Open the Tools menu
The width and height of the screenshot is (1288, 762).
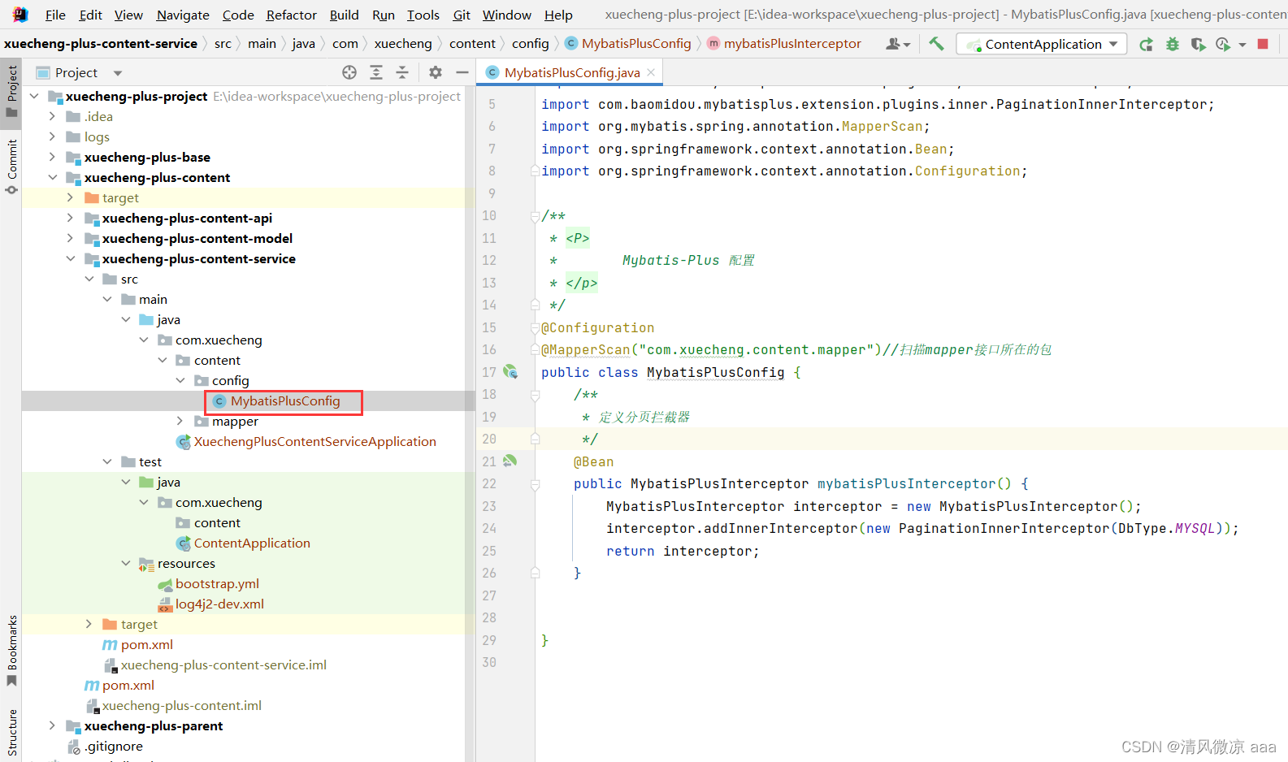[423, 15]
